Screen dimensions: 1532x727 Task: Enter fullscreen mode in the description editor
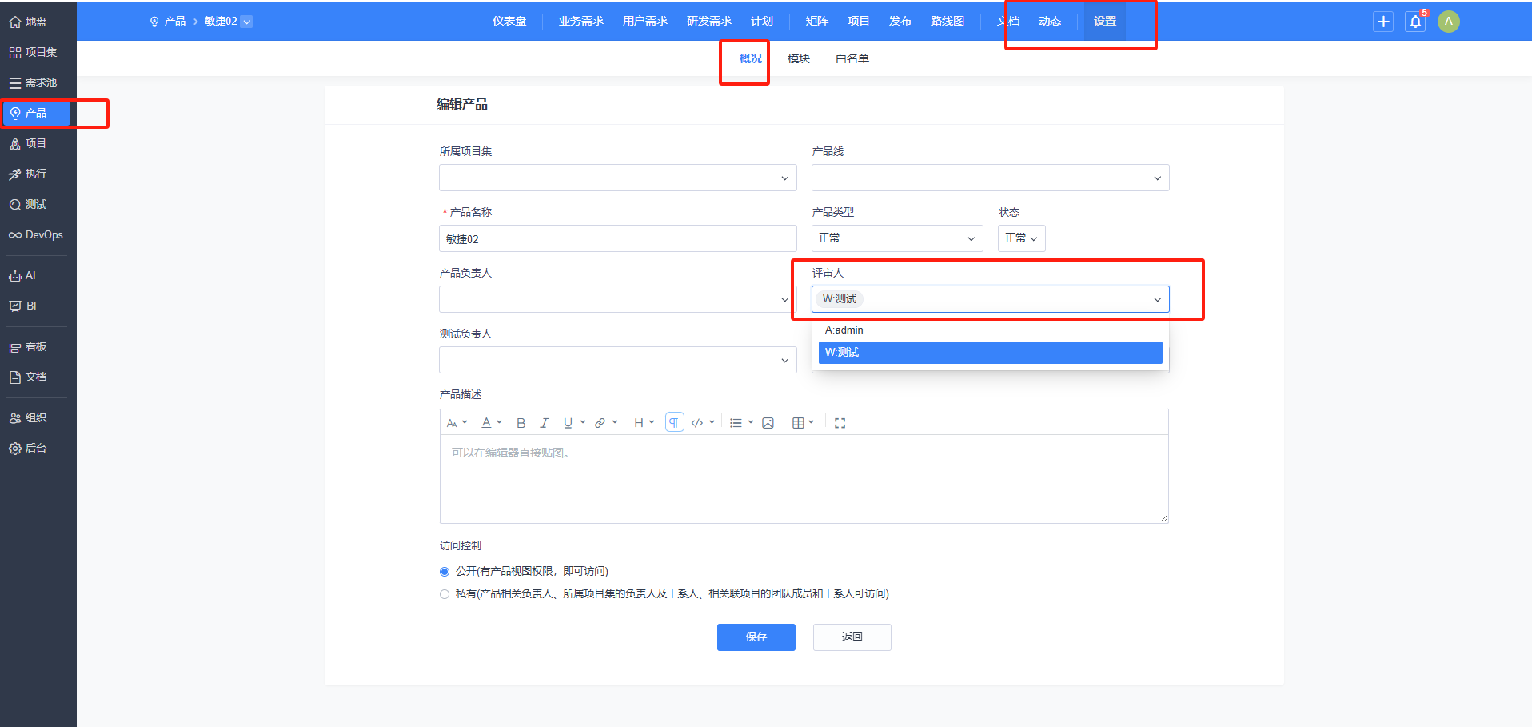pyautogui.click(x=840, y=423)
